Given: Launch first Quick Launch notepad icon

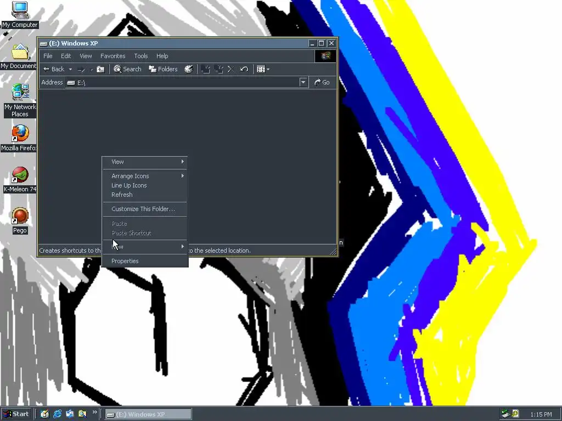Looking at the screenshot, I should point(44,414).
